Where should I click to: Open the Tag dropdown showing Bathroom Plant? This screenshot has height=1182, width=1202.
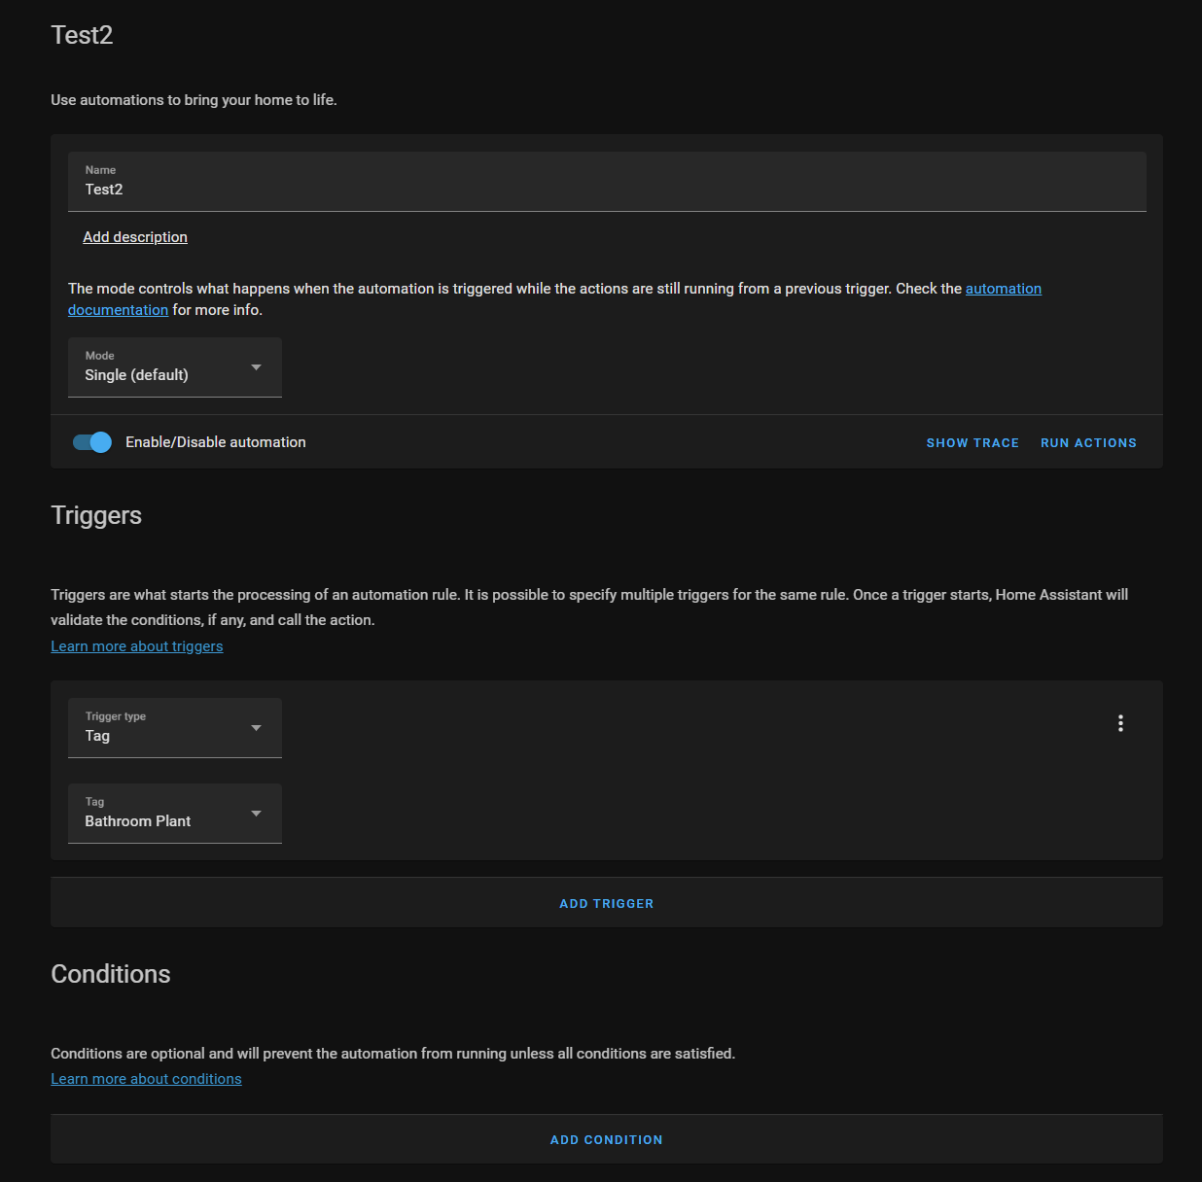pos(175,814)
